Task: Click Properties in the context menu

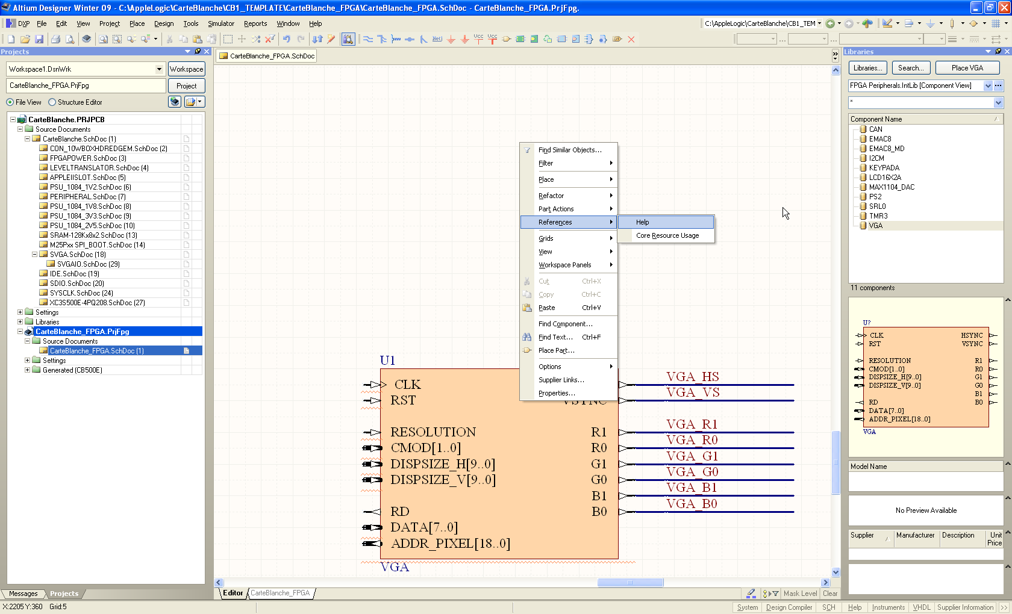Action: coord(569,393)
